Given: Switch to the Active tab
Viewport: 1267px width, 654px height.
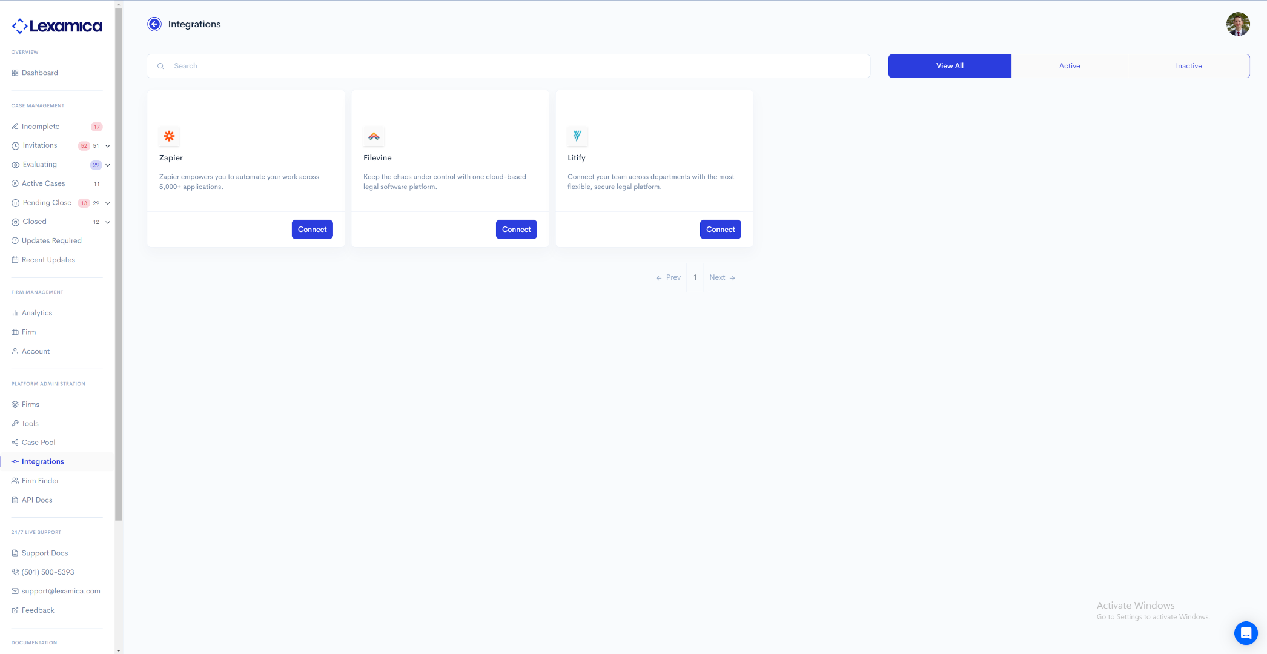Looking at the screenshot, I should [x=1070, y=65].
